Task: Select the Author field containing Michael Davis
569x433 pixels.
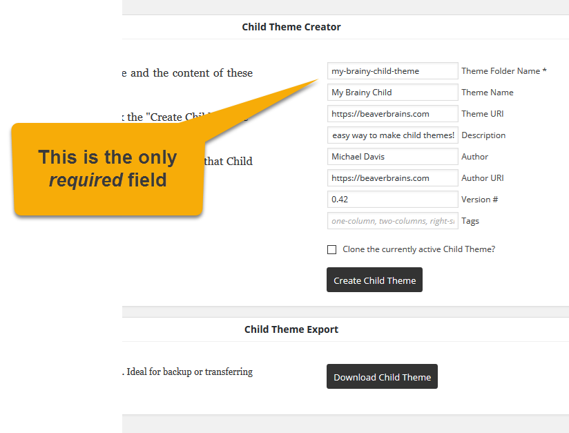Action: pyautogui.click(x=392, y=157)
